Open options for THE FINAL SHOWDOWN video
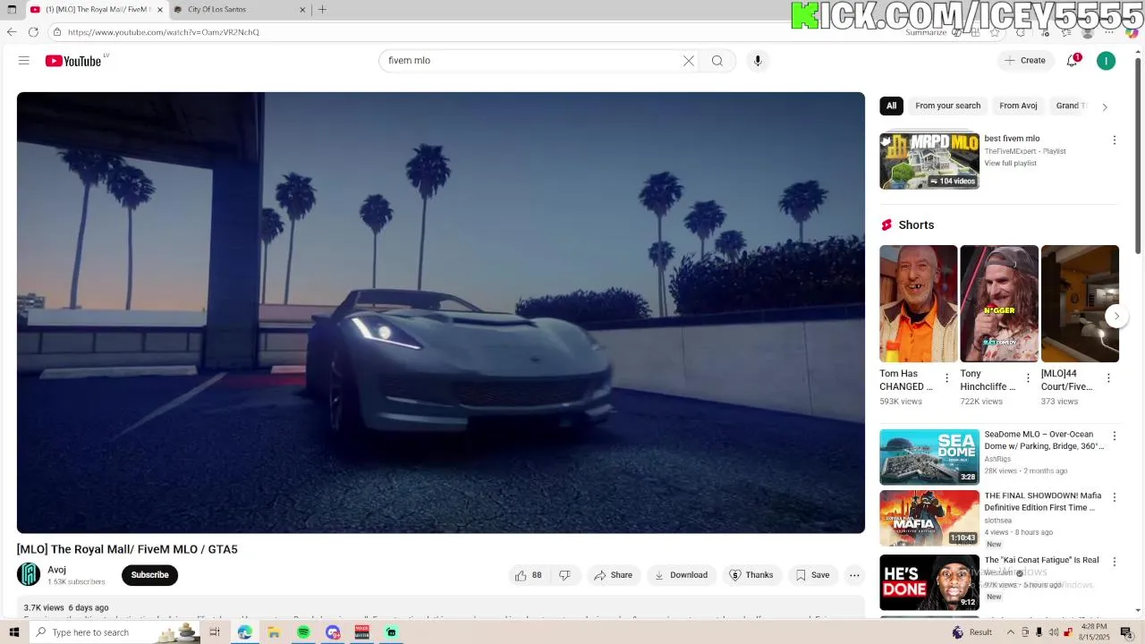The height and width of the screenshot is (644, 1145). (1115, 497)
